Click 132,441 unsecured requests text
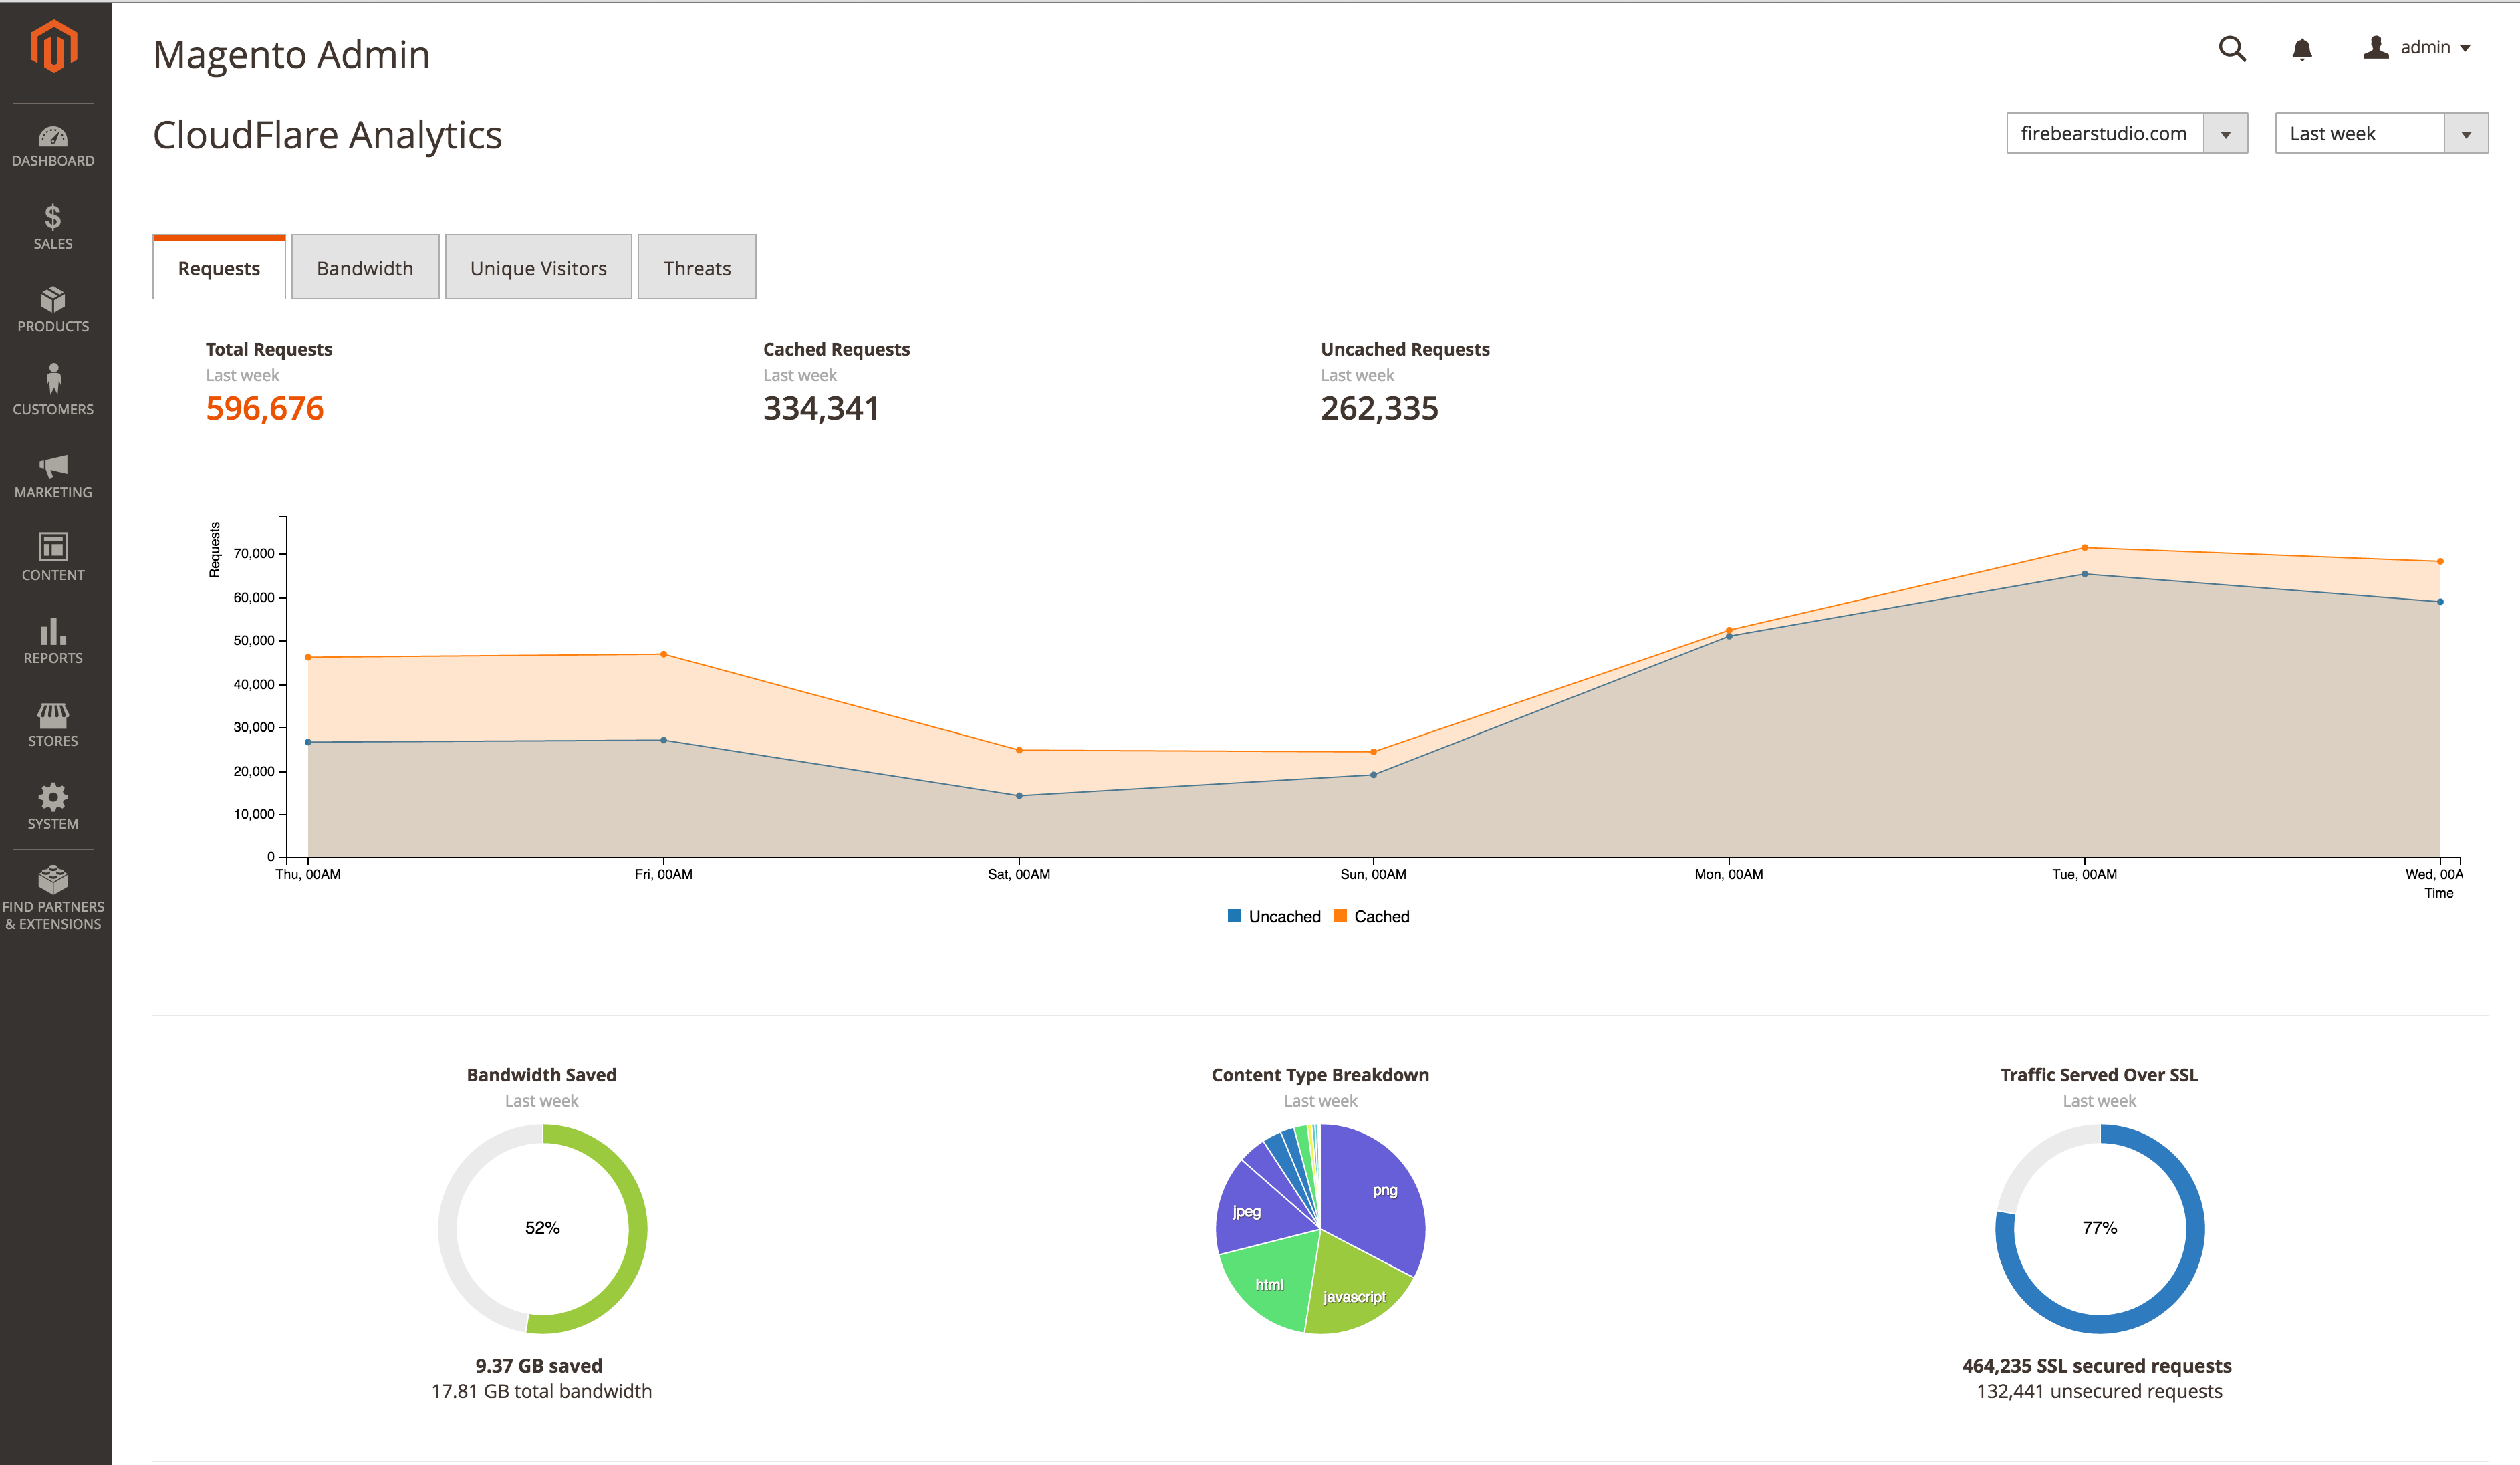 tap(2099, 1392)
